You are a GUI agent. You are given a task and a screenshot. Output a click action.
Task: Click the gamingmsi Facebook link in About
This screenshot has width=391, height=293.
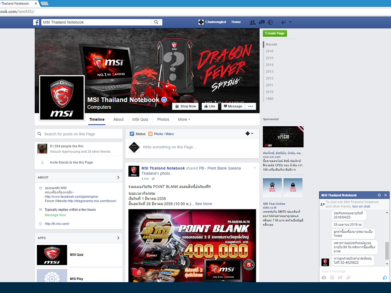[71, 196]
